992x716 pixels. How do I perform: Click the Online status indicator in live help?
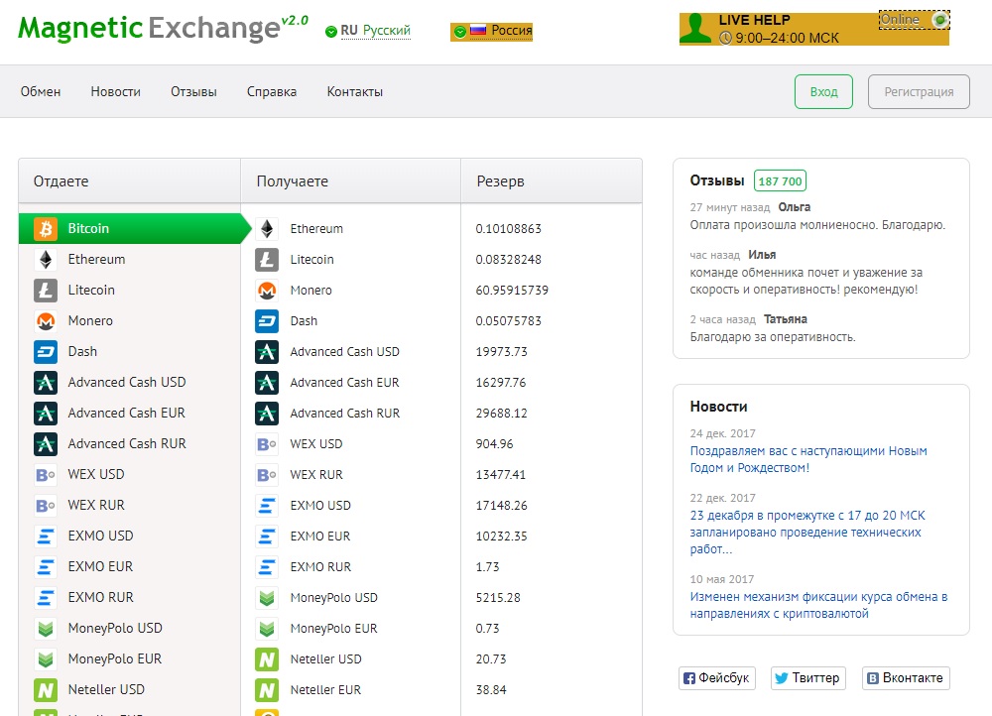(915, 20)
